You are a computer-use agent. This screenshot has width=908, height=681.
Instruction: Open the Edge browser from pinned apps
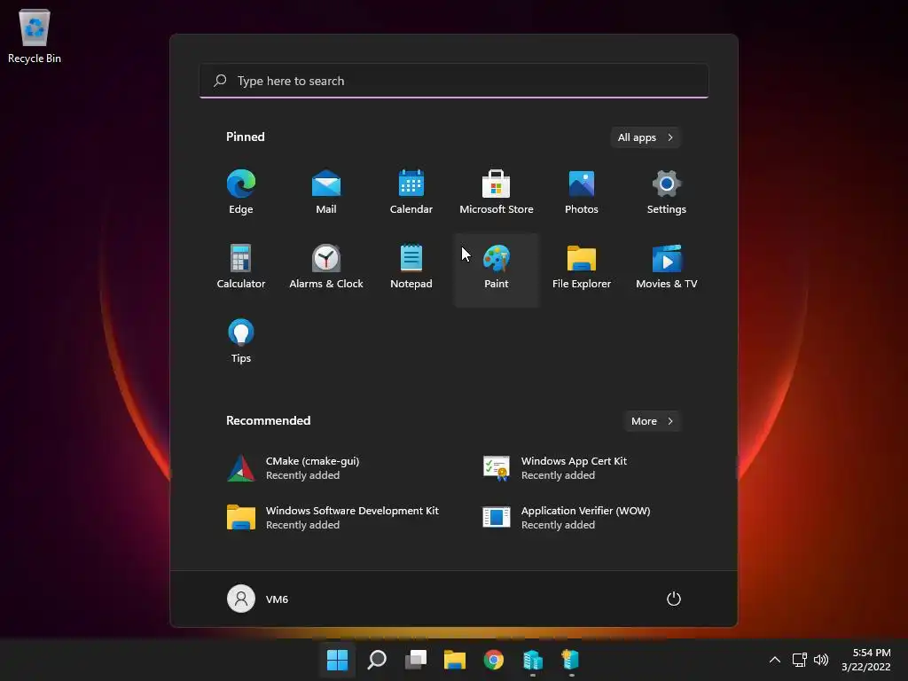coord(241,192)
